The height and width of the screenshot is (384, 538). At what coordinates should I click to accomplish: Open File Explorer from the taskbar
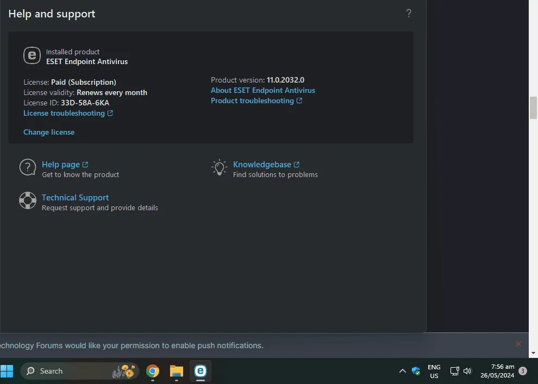[177, 371]
